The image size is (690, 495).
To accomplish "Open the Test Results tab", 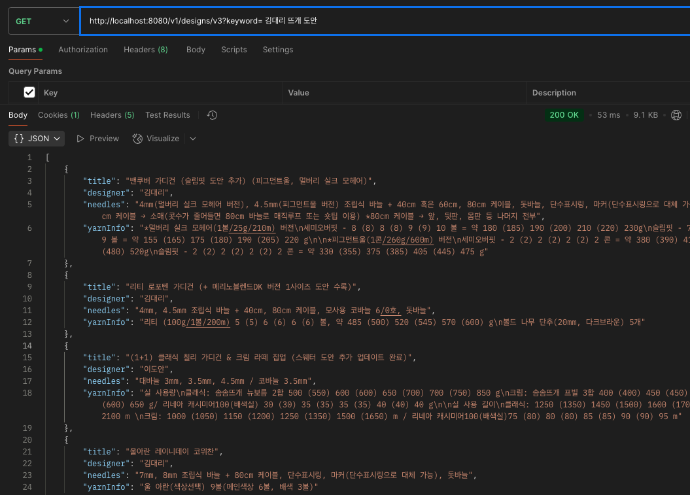I will tap(167, 115).
